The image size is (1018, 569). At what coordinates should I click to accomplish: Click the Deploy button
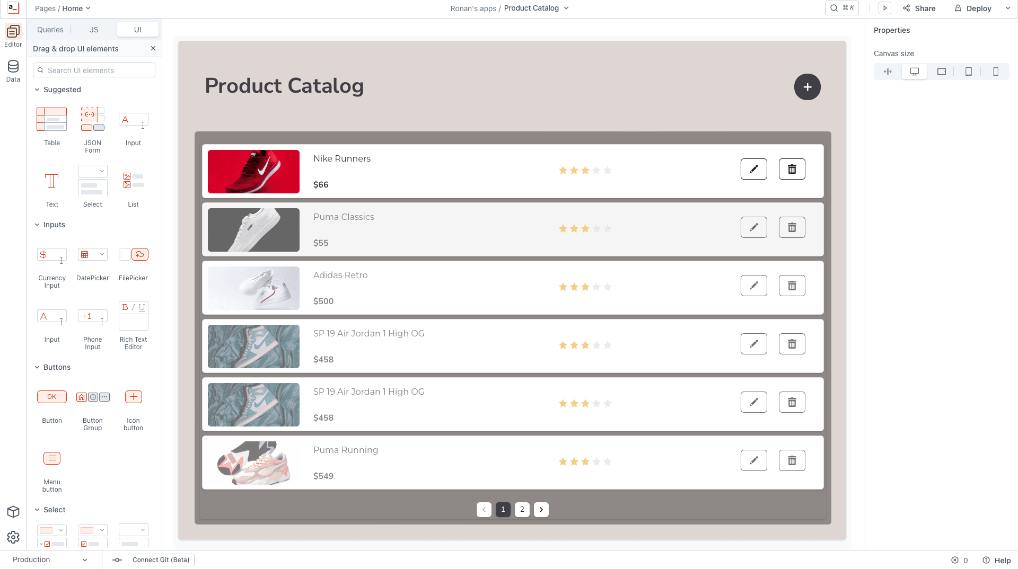click(x=973, y=8)
